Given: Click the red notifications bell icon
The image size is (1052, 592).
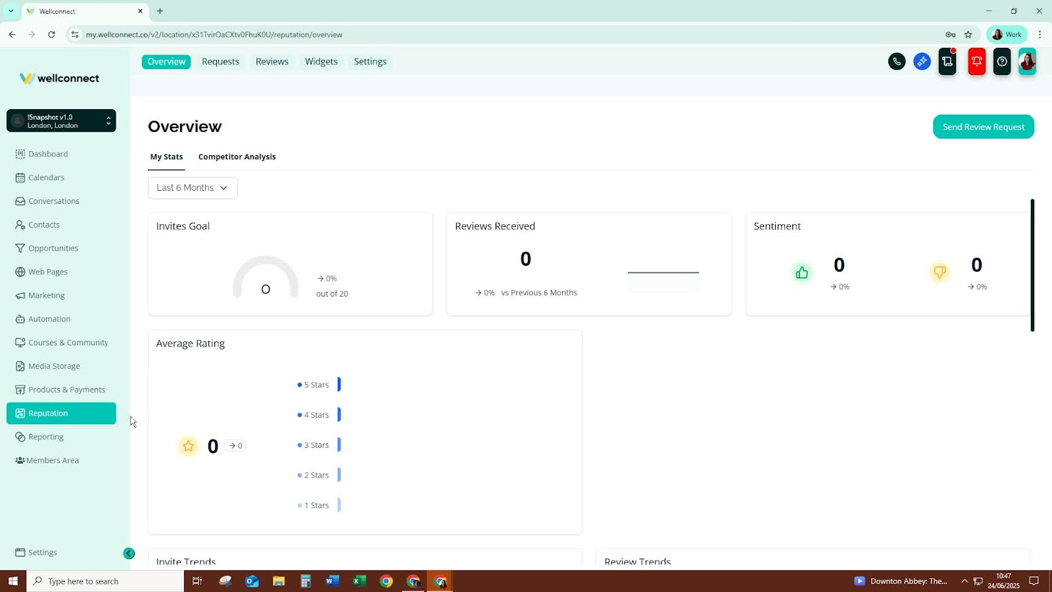Looking at the screenshot, I should pos(976,62).
